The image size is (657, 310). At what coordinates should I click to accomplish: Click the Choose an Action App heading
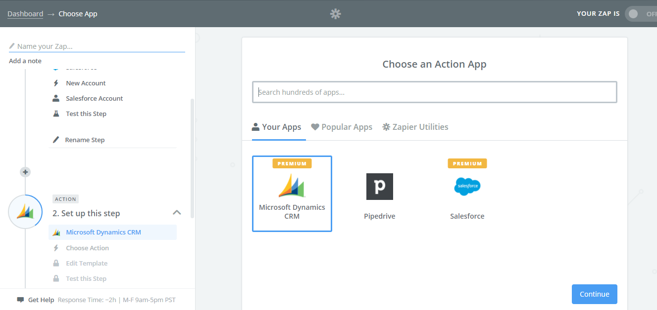tap(435, 64)
